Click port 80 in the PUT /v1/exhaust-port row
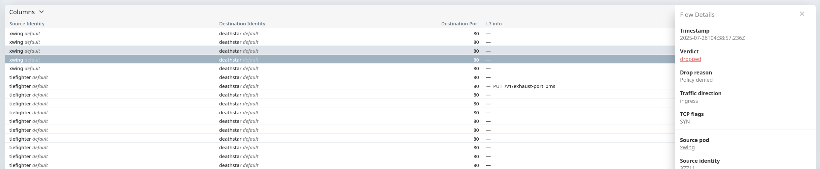 point(476,86)
